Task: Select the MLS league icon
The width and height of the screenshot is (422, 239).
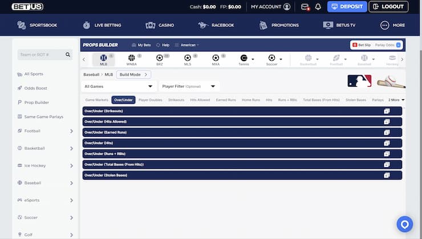Action: click(188, 59)
